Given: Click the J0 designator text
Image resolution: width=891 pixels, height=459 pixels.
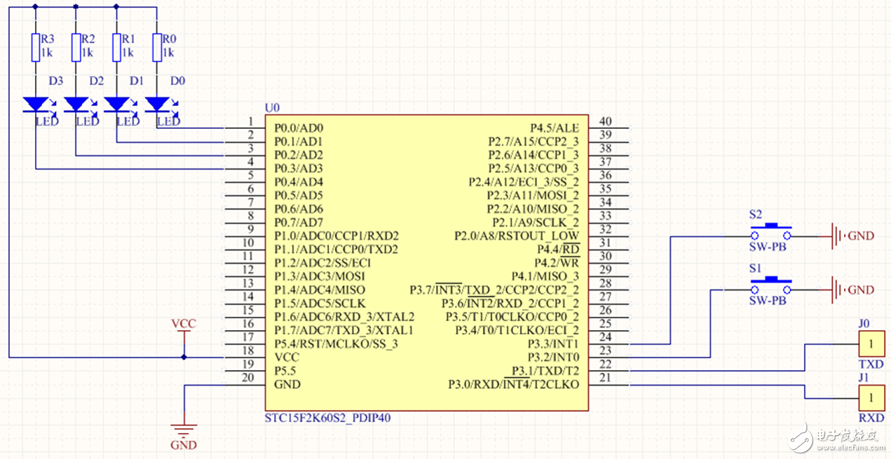Looking at the screenshot, I should pyautogui.click(x=864, y=324).
